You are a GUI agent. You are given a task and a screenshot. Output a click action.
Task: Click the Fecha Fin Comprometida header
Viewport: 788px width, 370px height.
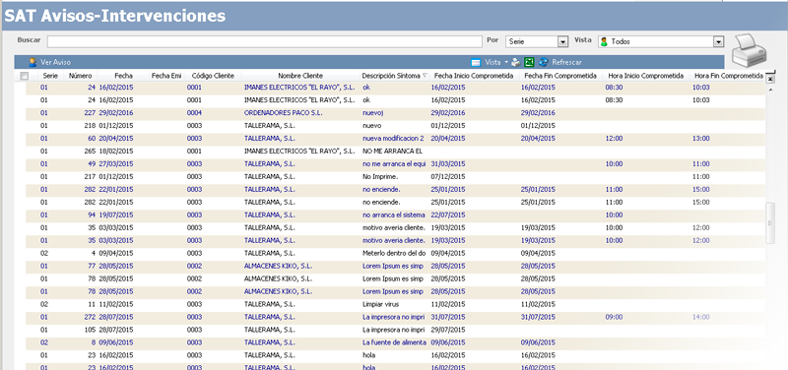click(560, 76)
